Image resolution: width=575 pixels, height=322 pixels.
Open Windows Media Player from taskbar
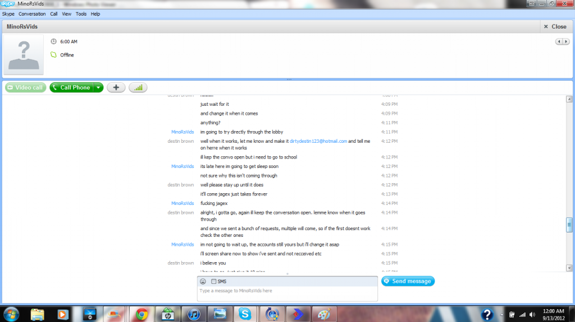[63, 314]
